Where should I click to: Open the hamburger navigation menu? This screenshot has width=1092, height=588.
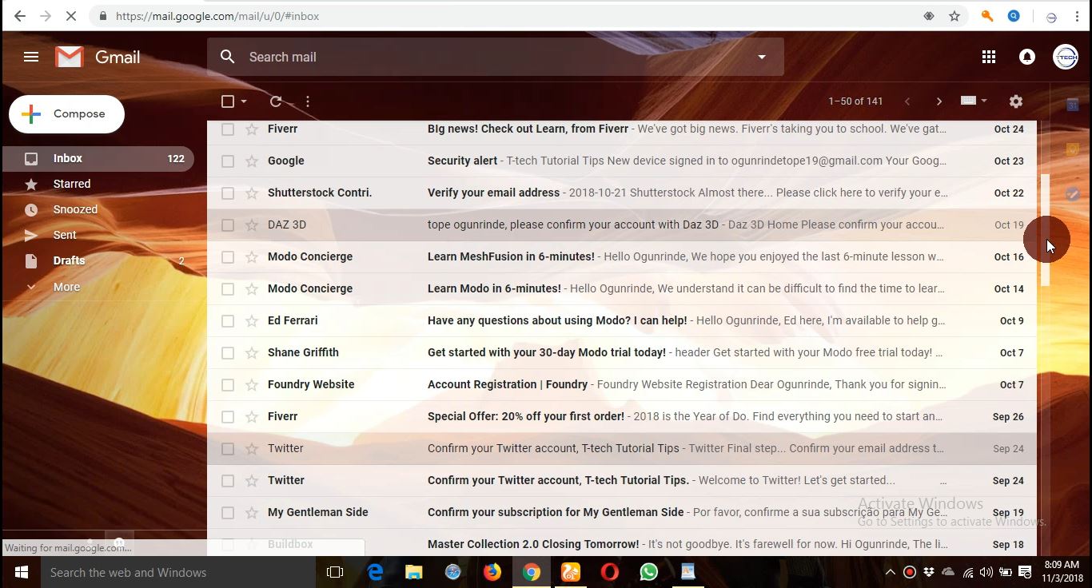pos(31,57)
